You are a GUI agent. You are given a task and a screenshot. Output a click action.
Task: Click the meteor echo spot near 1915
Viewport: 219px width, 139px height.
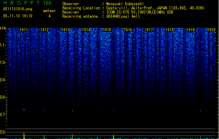[114, 111]
